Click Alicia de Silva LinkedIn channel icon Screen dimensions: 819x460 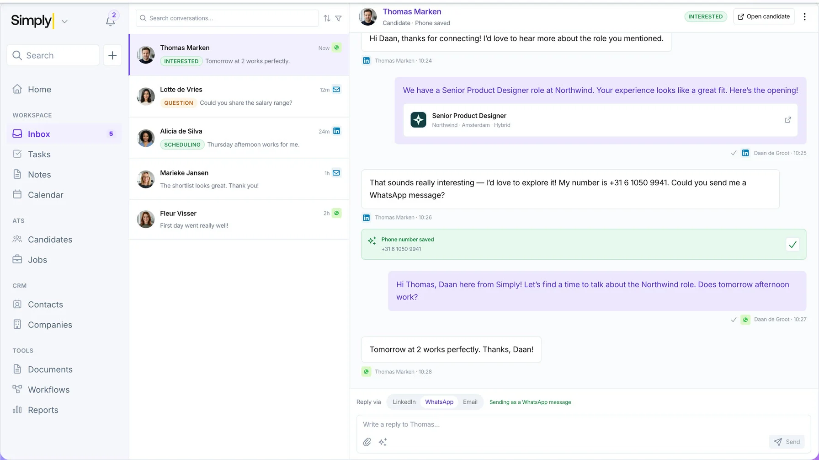click(x=336, y=131)
